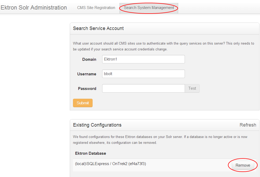Select the (local)\SQLExpress / OnTrek2 entry text

tap(110, 164)
